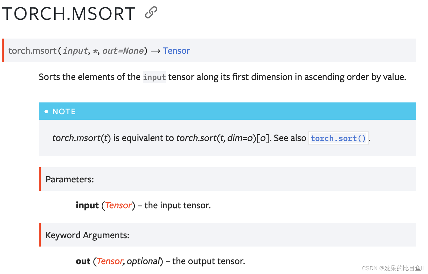Click the word optional in out description

[143, 261]
